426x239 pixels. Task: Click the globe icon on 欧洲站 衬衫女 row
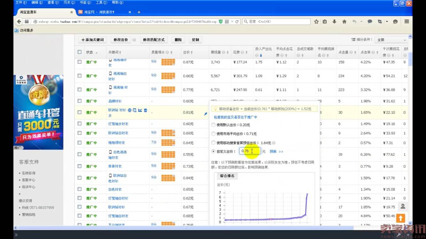(130, 110)
